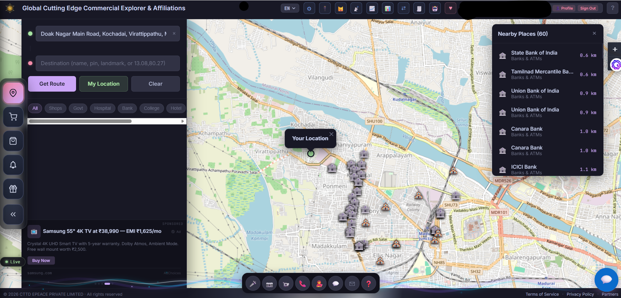
Task: Click the envelope mail icon in bottom toolbar
Action: click(x=352, y=284)
